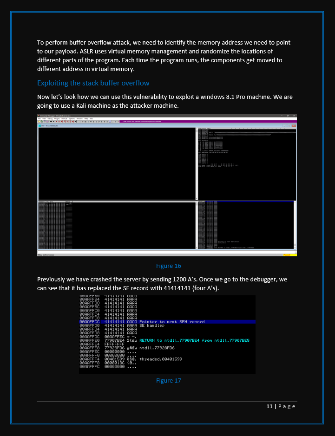This screenshot has height=436, width=335.
Task: Open the Help menu in Immunity Debugger
Action: click(x=86, y=119)
